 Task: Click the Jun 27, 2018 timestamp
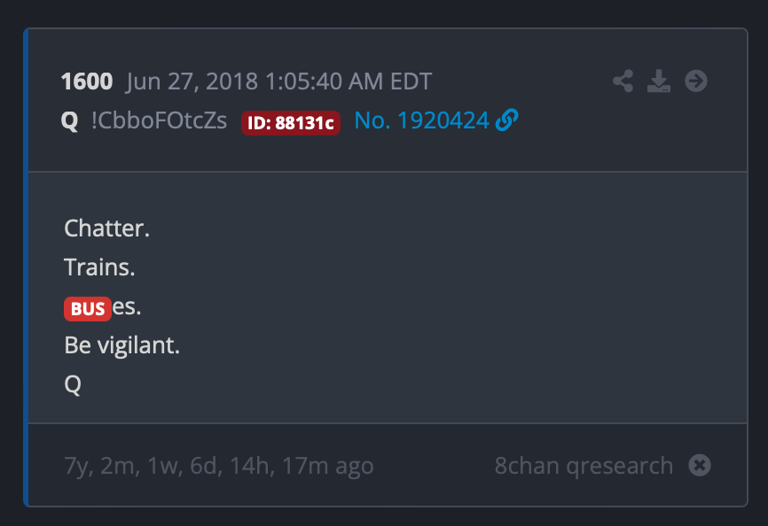(278, 82)
